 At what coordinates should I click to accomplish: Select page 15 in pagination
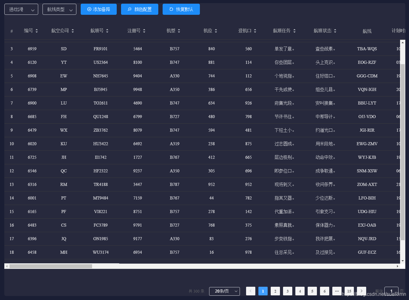(349, 291)
